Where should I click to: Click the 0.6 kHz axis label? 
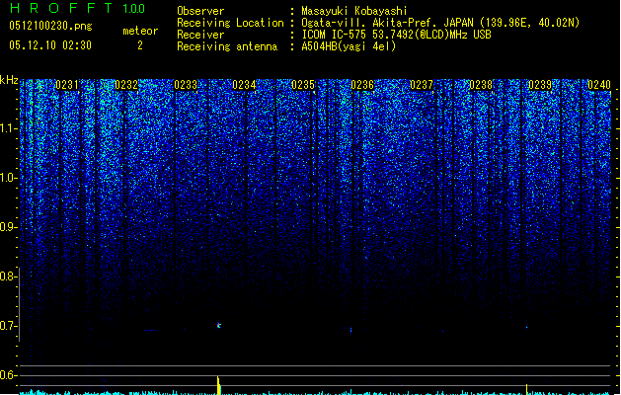point(8,375)
